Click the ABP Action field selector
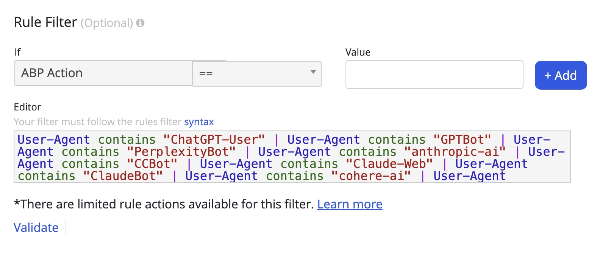This screenshot has height=261, width=597. point(103,73)
